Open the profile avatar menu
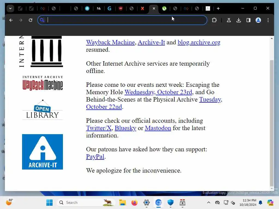Screen dimensions: 279x209 point(258,20)
